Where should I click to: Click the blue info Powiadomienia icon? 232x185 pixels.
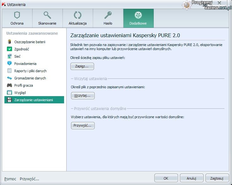[x=9, y=63]
